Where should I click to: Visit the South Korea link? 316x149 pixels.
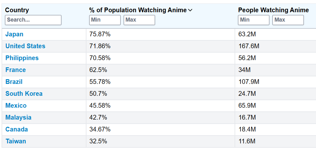(x=24, y=94)
